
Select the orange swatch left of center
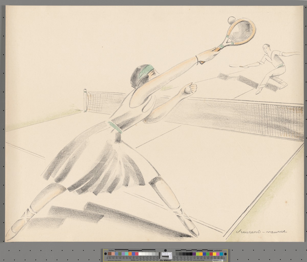(x=130, y=254)
